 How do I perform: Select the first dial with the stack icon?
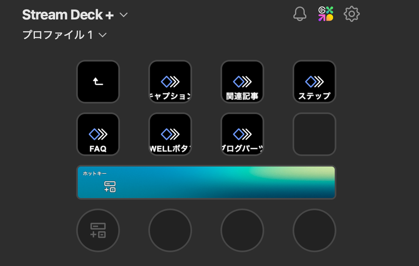[98, 230]
